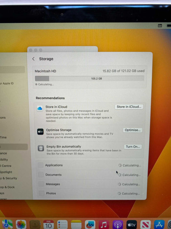This screenshot has height=229, width=171.
Task: Select Appearance in the sidebar
Action: 4,153
